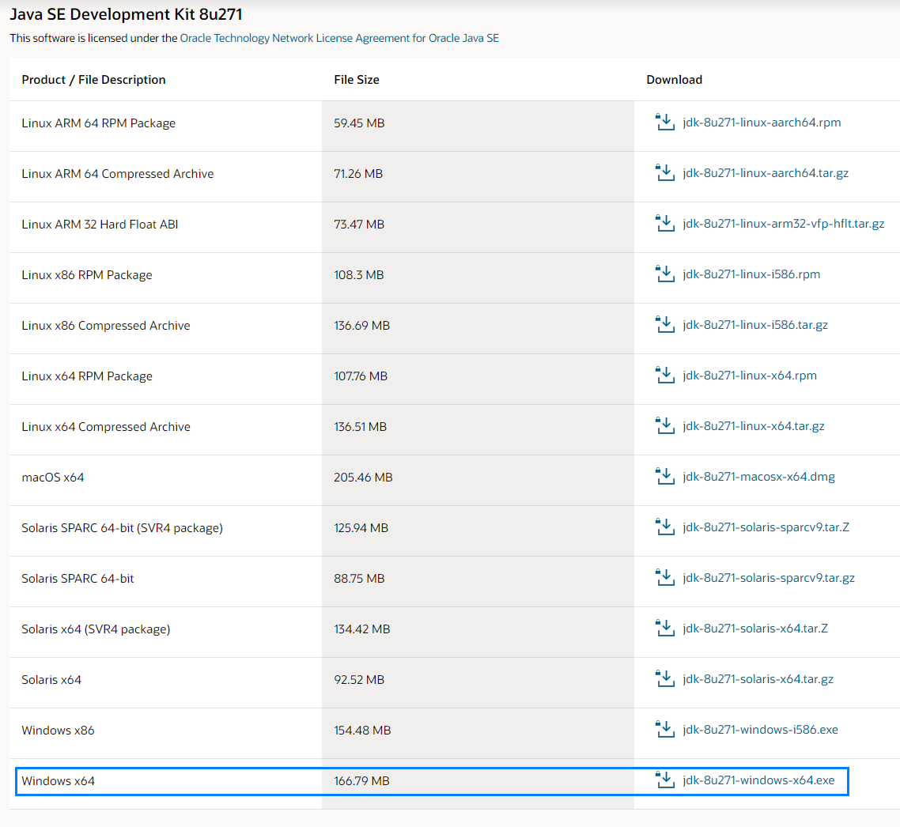Screen dimensions: 900x827
Task: Click the 88.75 MB file size
Action: click(x=359, y=579)
